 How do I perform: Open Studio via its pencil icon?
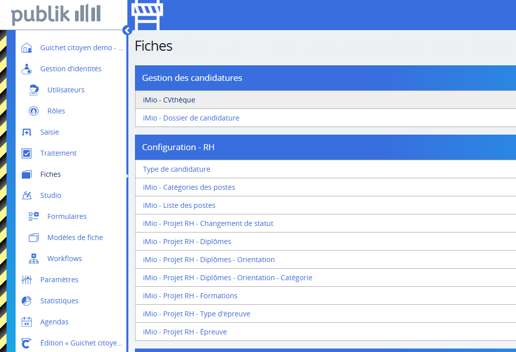click(x=27, y=195)
